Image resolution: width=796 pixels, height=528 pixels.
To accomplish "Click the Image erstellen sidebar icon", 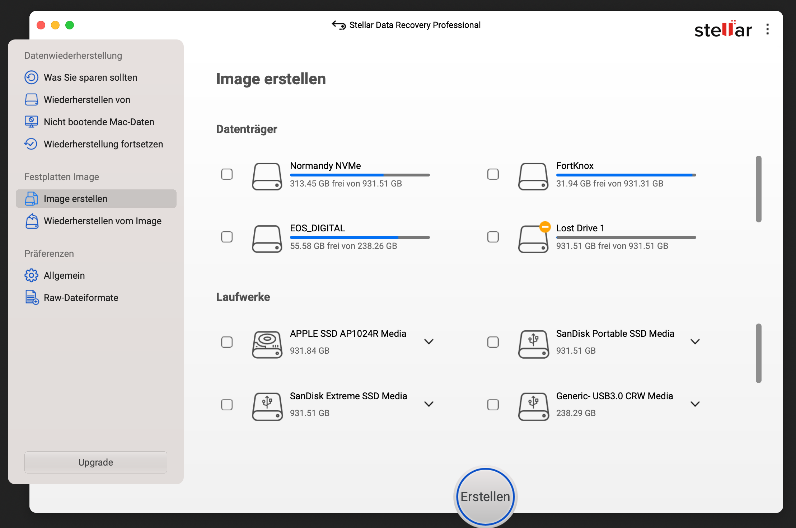I will (31, 199).
